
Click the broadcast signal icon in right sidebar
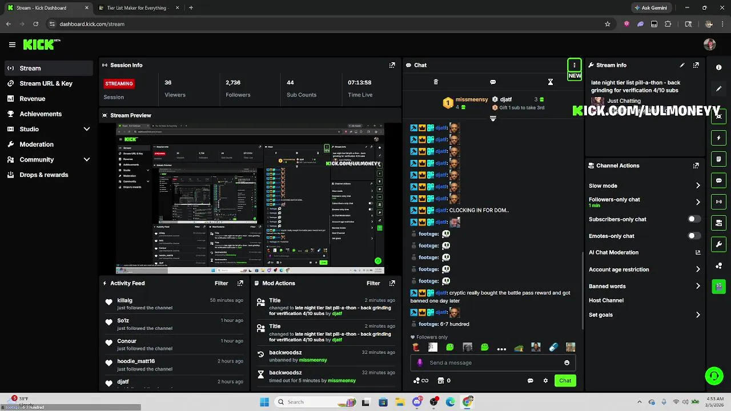point(719,202)
